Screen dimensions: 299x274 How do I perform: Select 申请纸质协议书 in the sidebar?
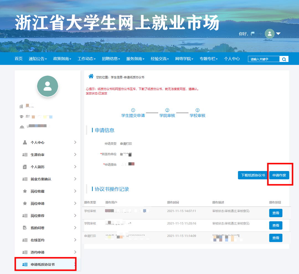pyautogui.click(x=43, y=265)
